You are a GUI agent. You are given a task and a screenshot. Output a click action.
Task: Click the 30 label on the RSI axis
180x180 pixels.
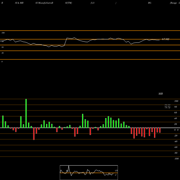(x=3, y=53)
